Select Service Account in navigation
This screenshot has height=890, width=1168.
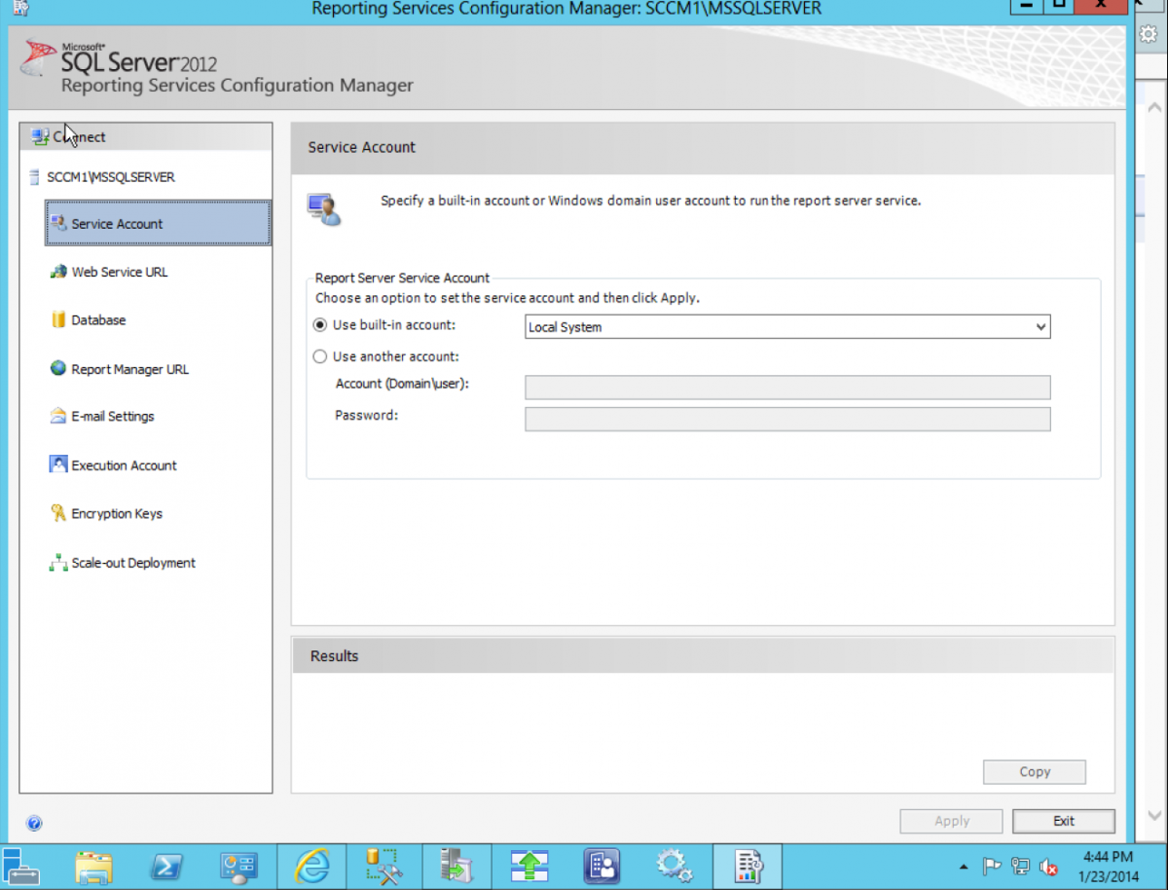(117, 224)
